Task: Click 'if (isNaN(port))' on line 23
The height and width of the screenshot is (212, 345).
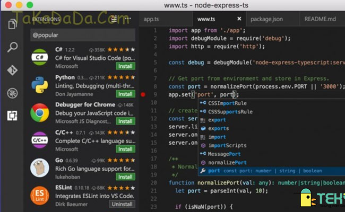Action: pyautogui.click(x=204, y=207)
